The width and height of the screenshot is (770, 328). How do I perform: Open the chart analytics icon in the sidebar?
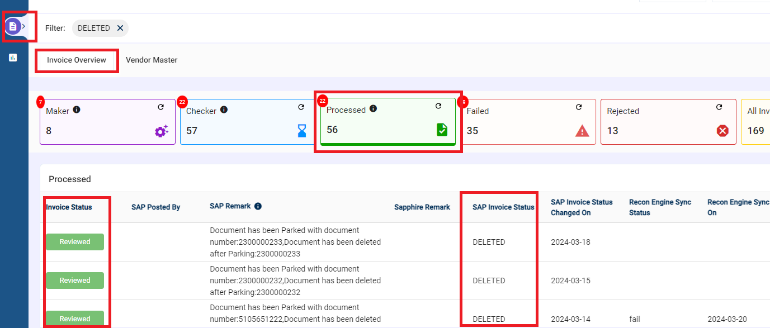(13, 58)
